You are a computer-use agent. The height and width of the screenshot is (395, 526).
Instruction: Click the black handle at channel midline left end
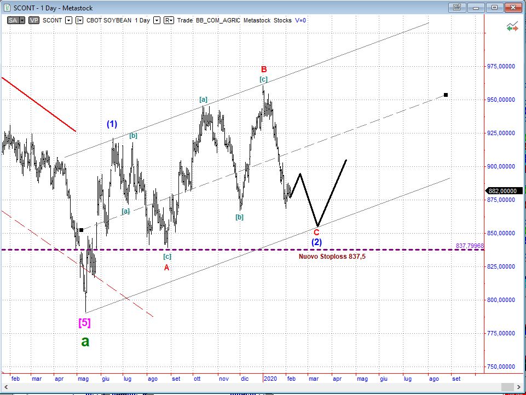tap(81, 230)
